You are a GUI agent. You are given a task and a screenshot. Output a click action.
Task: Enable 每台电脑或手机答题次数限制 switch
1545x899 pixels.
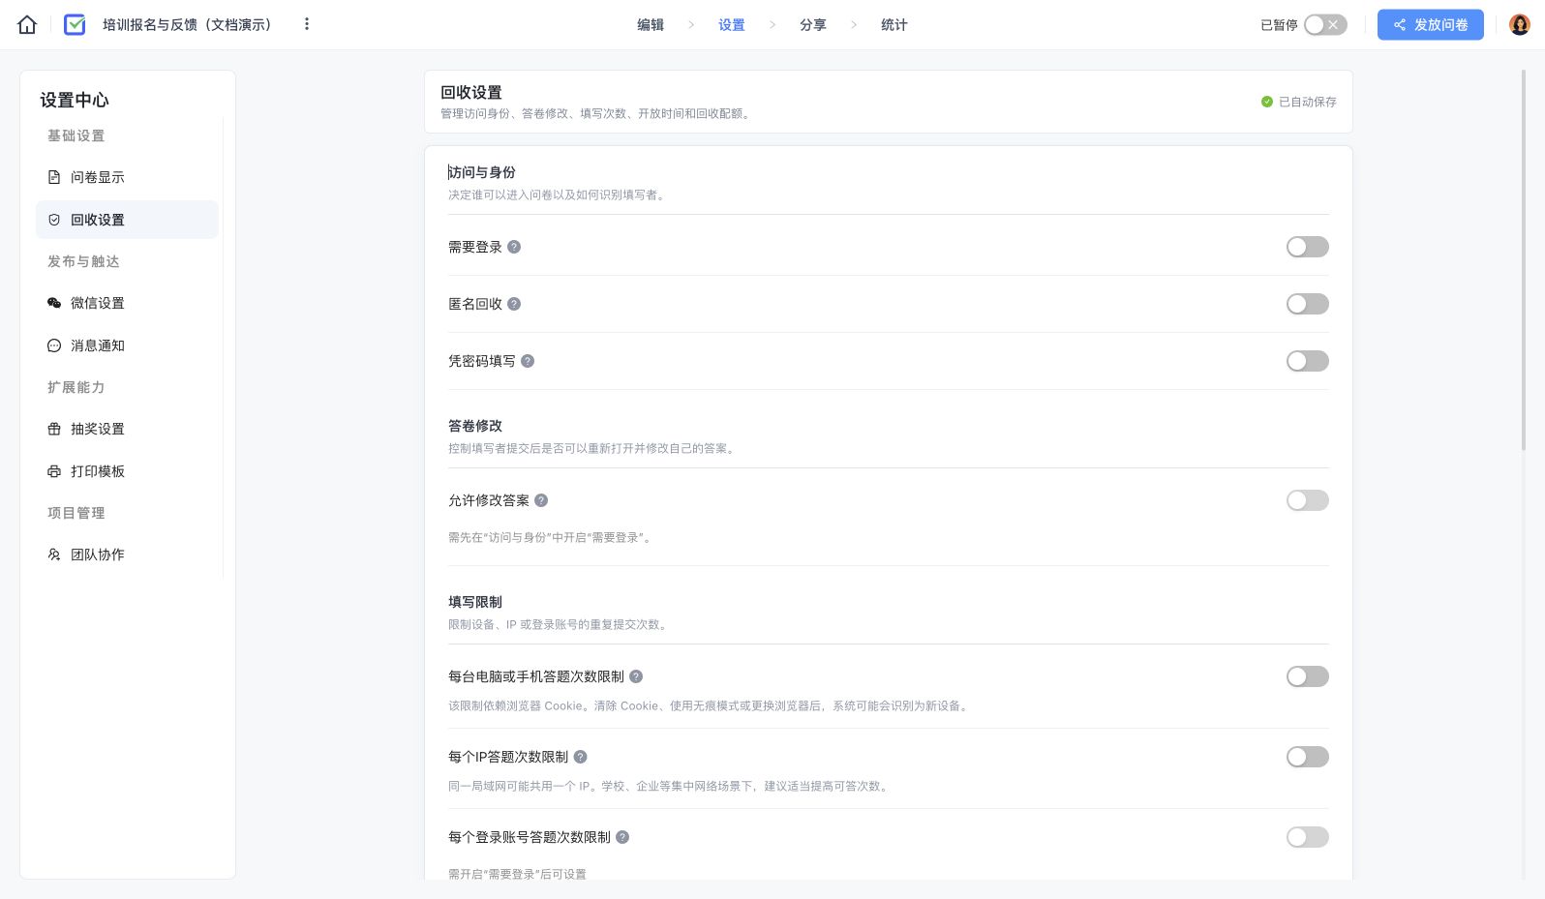(1307, 676)
